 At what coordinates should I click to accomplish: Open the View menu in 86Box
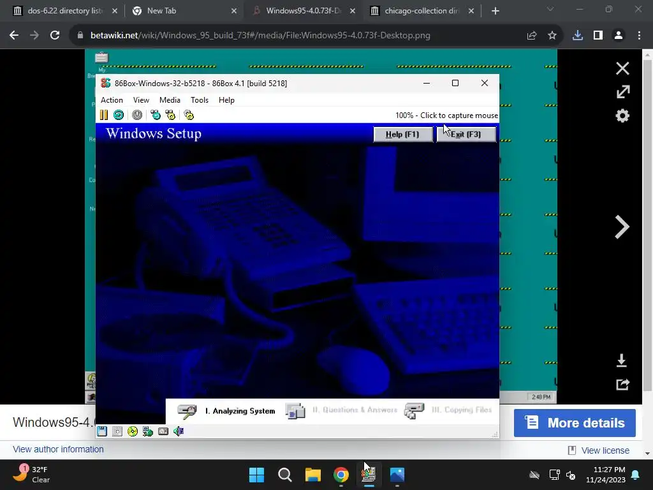click(x=141, y=100)
